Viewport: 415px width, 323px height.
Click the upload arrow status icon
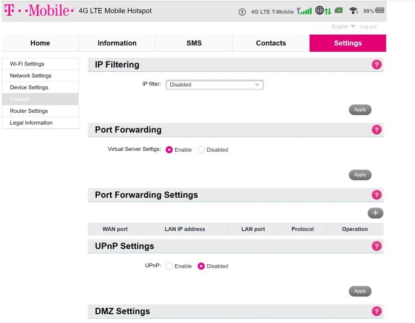click(242, 11)
